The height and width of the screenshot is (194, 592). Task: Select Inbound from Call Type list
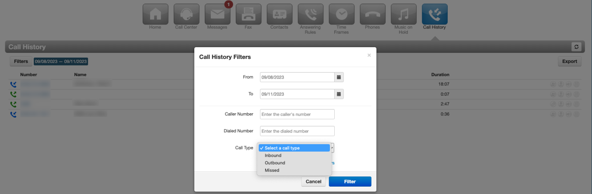(294, 155)
